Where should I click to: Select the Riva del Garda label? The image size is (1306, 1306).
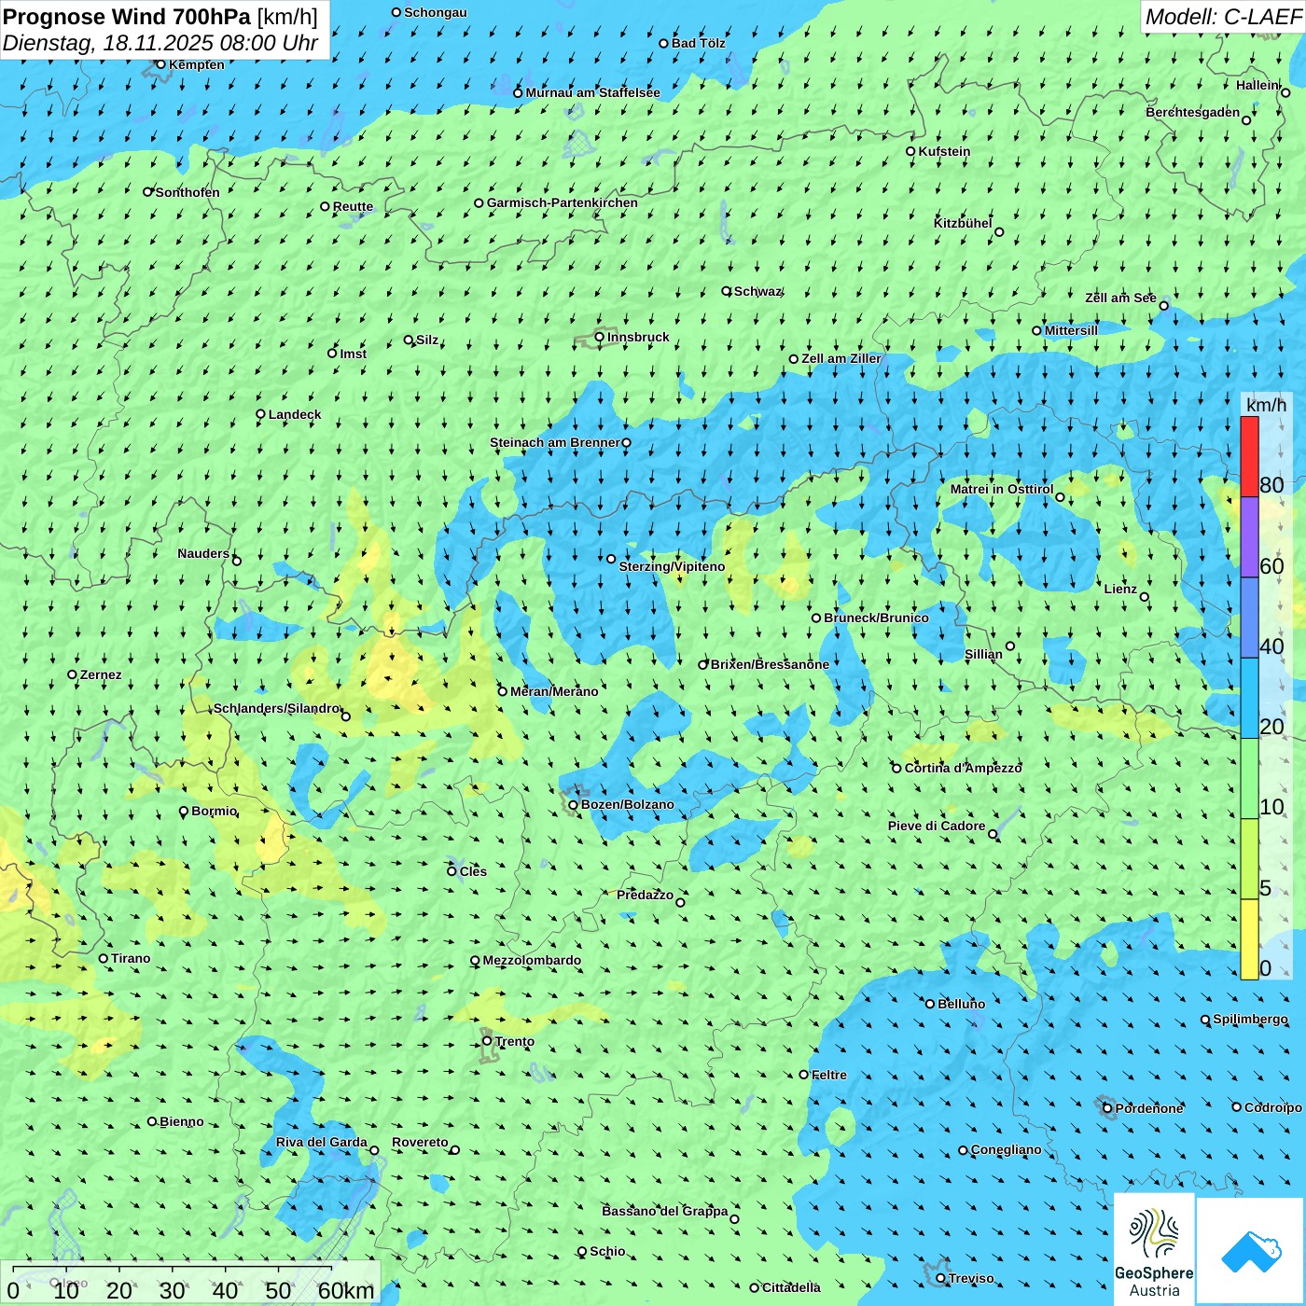(x=321, y=1142)
